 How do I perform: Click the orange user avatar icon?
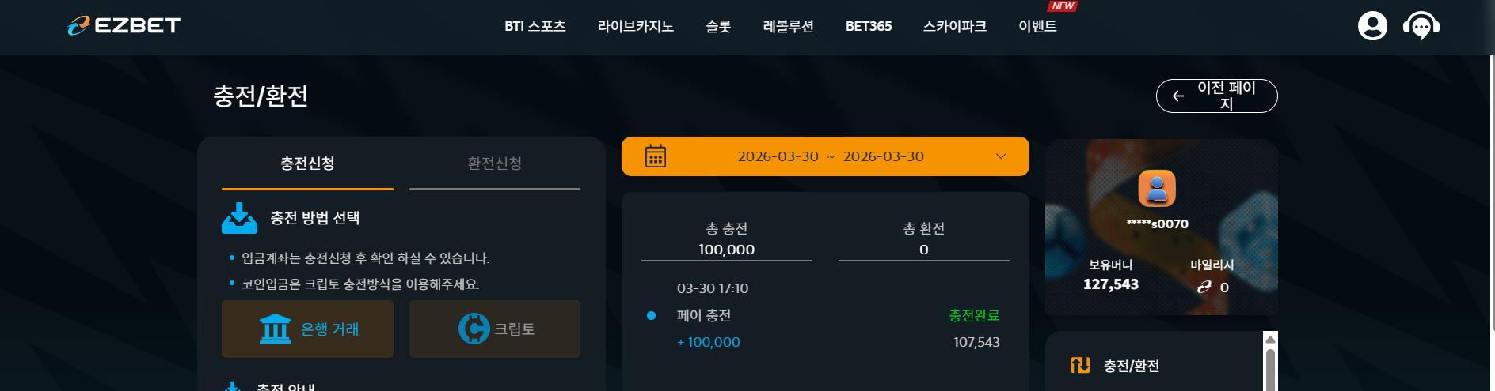(1157, 189)
